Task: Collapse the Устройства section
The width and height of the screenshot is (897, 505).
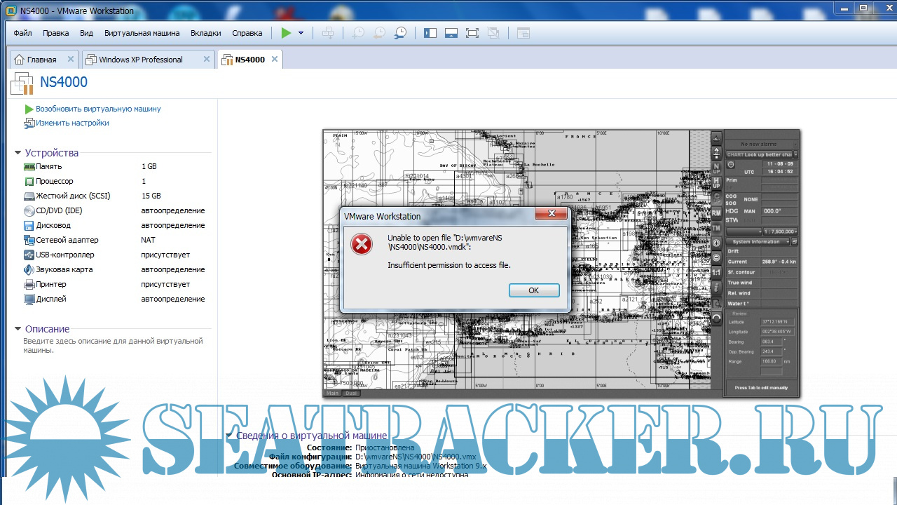Action: coord(18,153)
